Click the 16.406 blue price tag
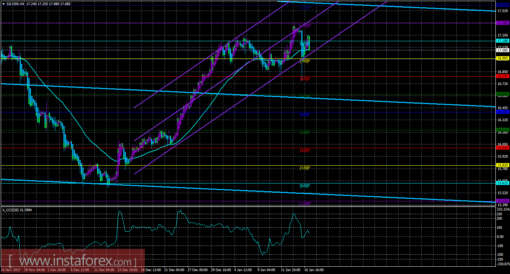The width and height of the screenshot is (510, 274). 503,112
